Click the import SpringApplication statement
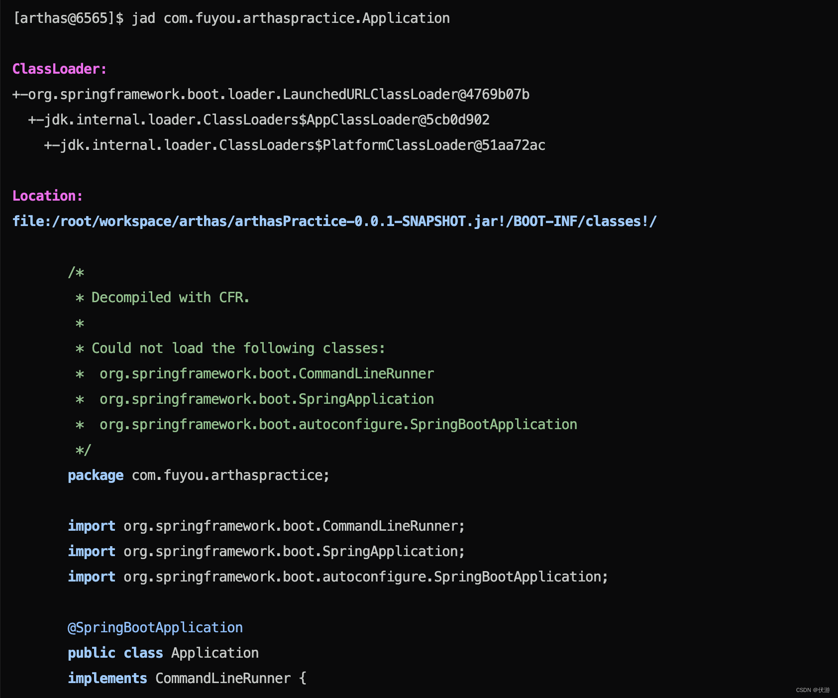Viewport: 838px width, 698px height. [x=266, y=552]
